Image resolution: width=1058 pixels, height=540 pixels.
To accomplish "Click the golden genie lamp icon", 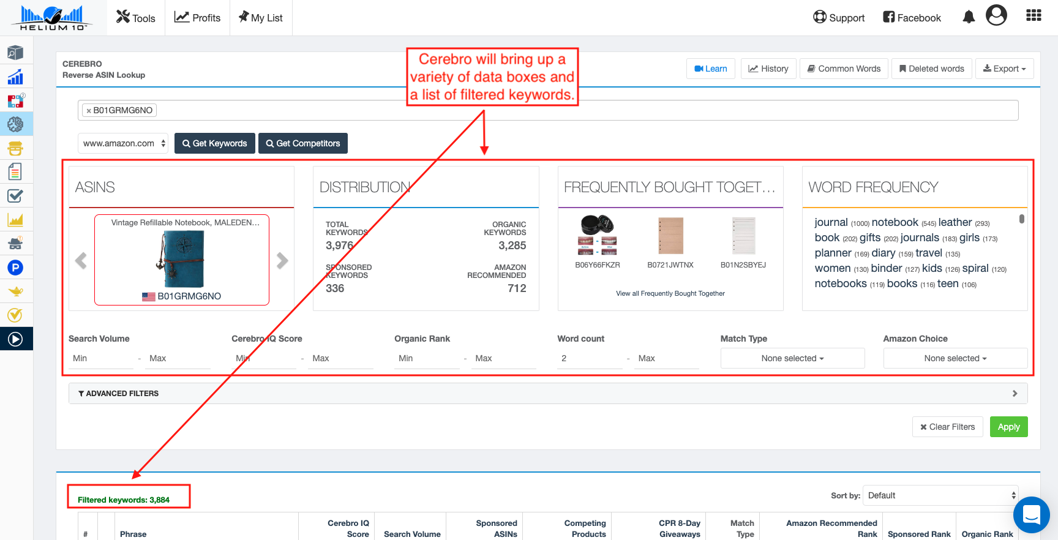I will [15, 291].
